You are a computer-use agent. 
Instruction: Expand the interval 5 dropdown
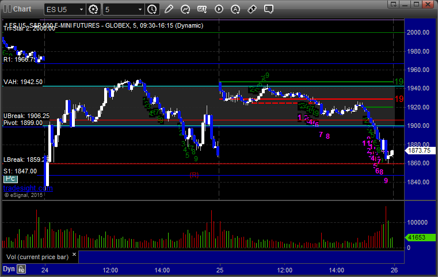(140, 10)
